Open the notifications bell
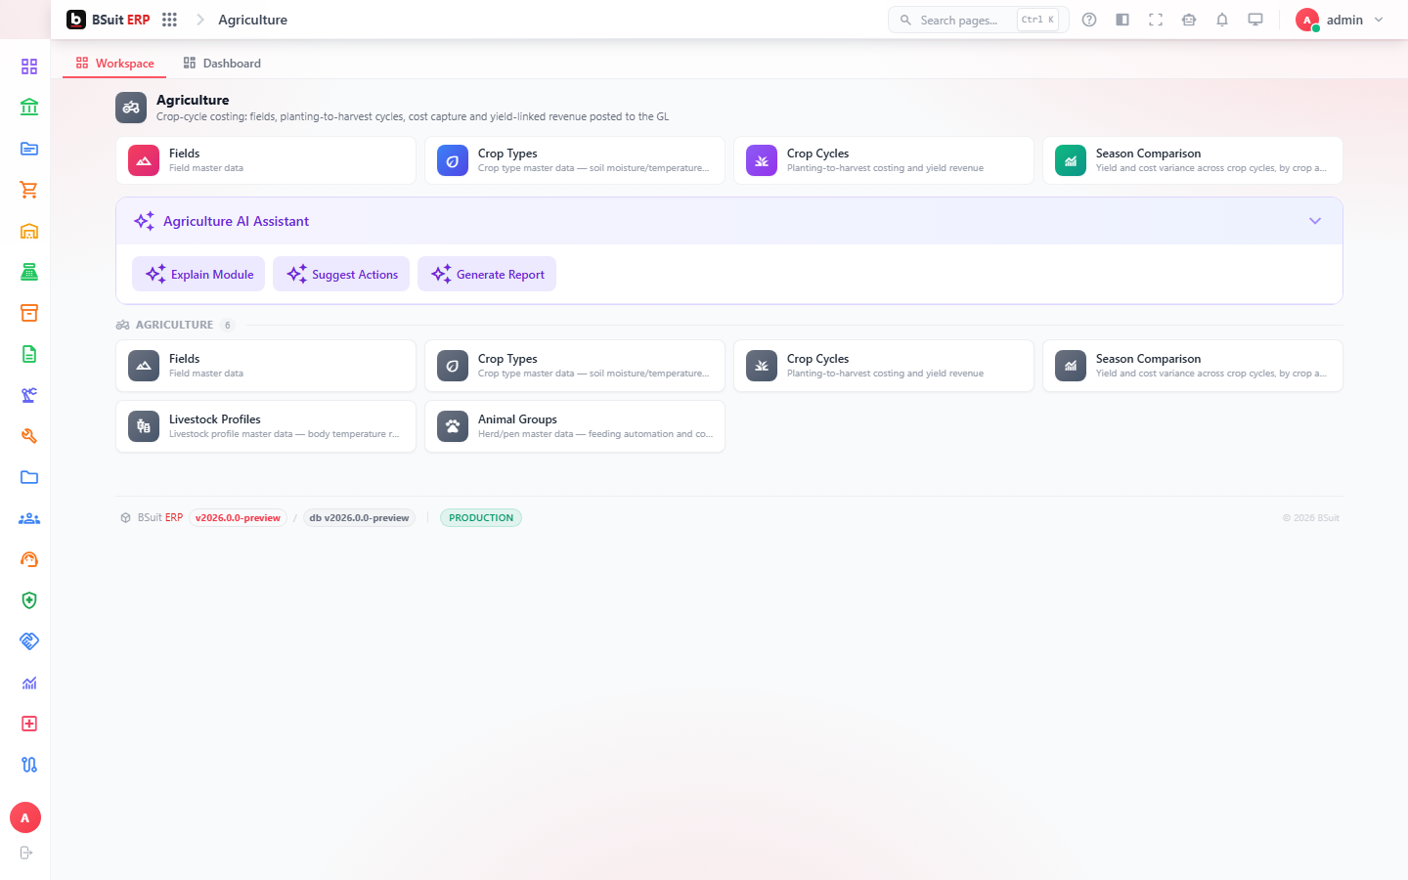Viewport: 1408px width, 880px height. (x=1222, y=20)
